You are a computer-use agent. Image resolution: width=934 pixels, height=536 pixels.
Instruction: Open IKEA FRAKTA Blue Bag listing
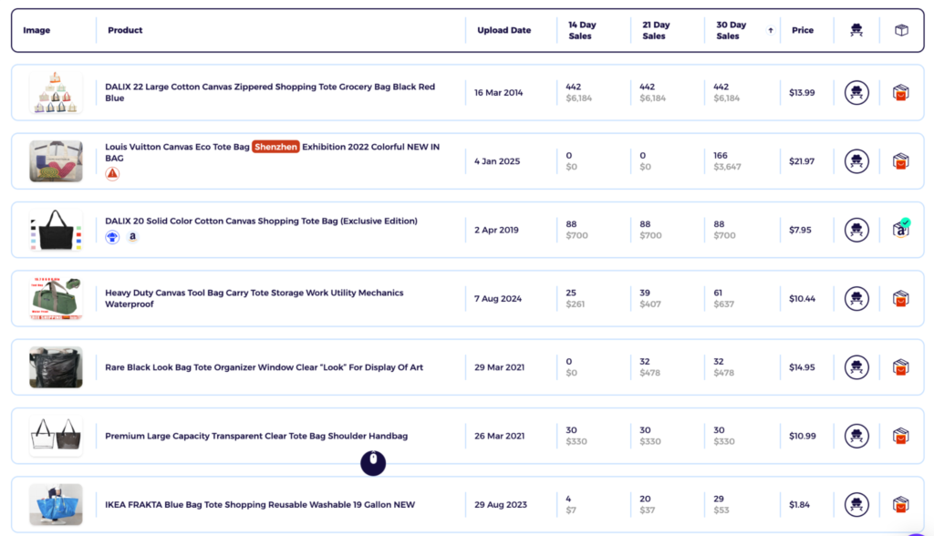[x=260, y=504]
